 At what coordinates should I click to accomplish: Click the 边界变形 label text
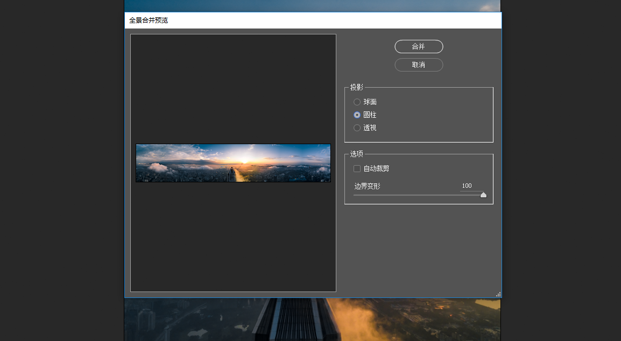coord(367,186)
